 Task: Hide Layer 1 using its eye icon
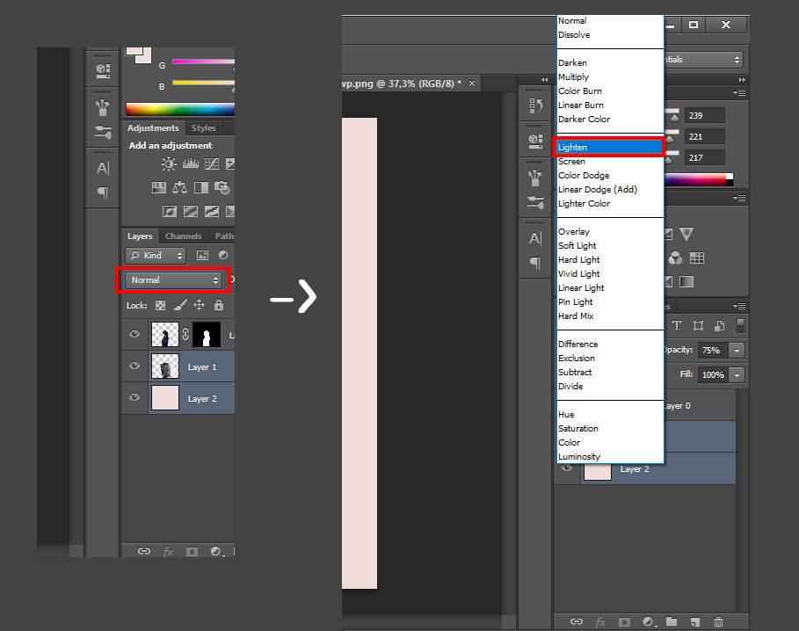pyautogui.click(x=134, y=366)
